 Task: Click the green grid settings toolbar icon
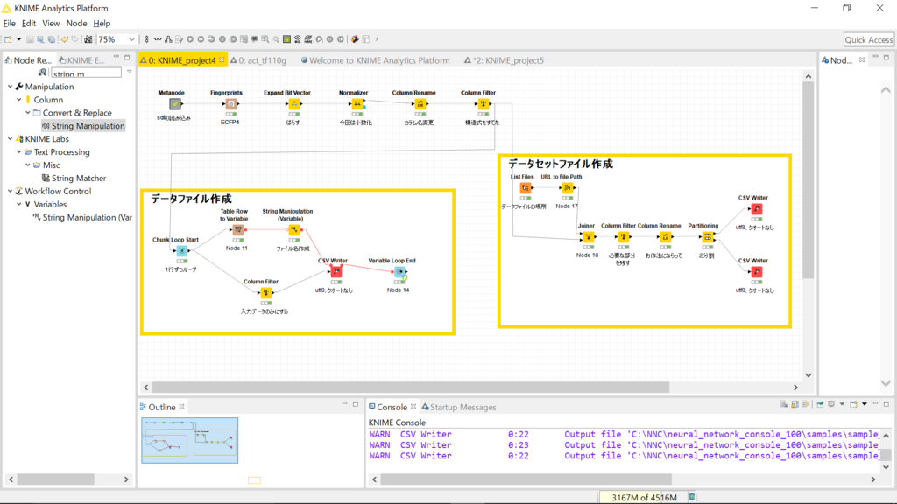pos(286,39)
